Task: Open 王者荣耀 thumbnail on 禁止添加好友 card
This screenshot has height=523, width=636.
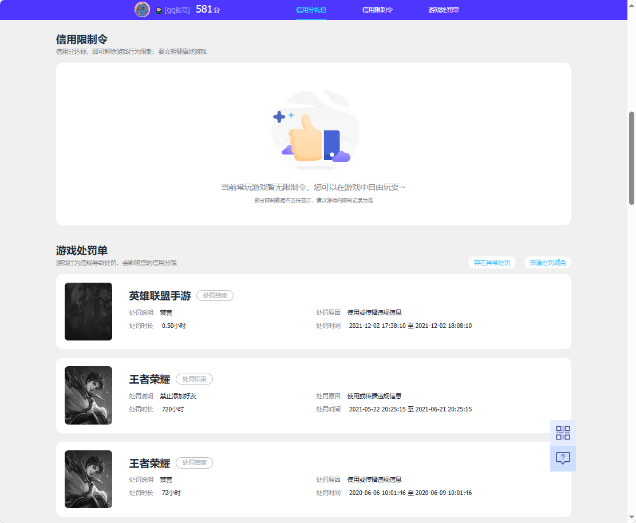Action: pos(88,395)
